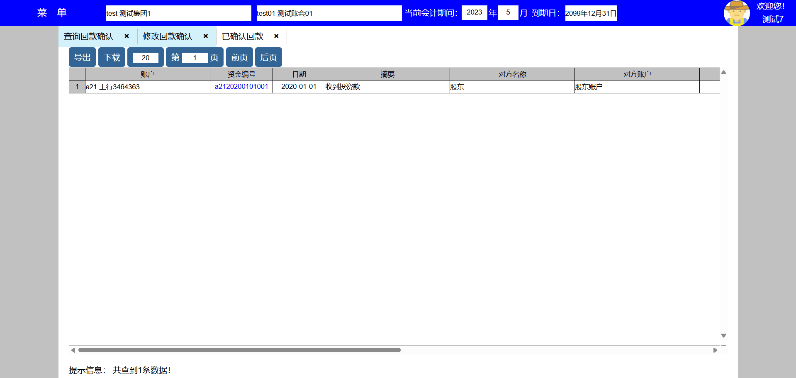Select the test 测试集团1 group field

pos(178,13)
